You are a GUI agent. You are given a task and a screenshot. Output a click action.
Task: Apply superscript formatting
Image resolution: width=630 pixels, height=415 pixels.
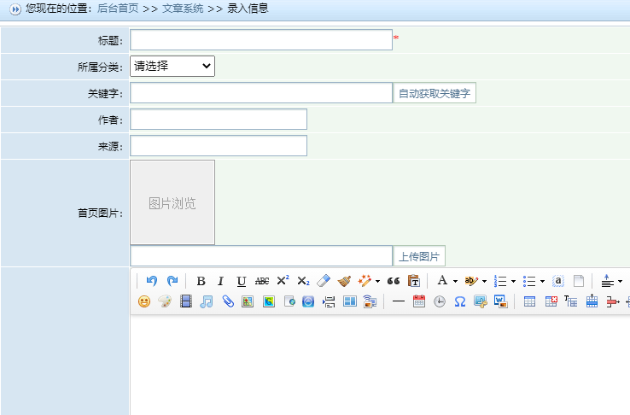(283, 280)
